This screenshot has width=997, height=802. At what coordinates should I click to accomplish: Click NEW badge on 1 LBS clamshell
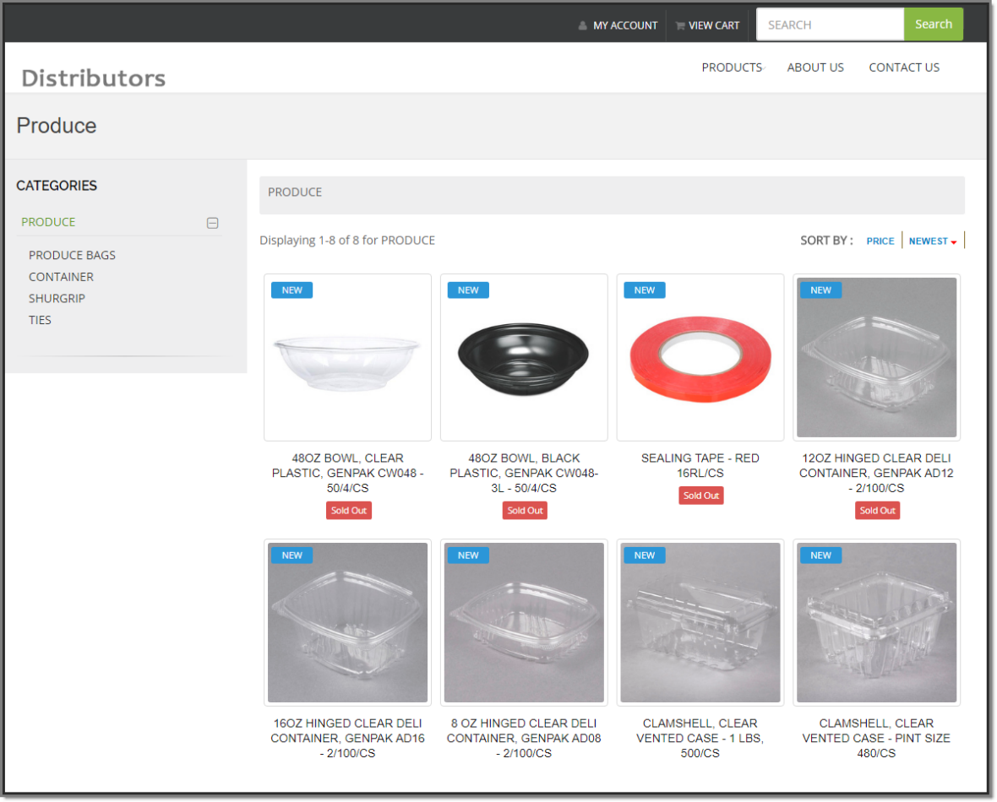[x=644, y=555]
